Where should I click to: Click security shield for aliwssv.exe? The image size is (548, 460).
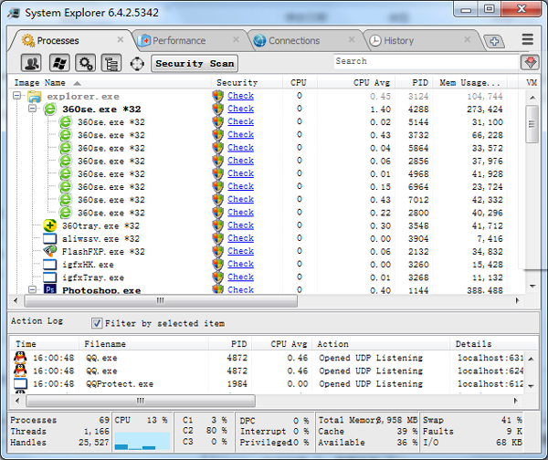[x=217, y=238]
